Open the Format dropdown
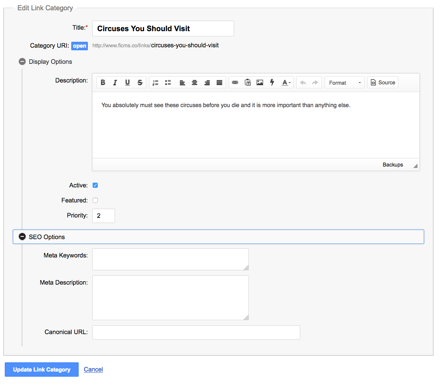 [344, 83]
